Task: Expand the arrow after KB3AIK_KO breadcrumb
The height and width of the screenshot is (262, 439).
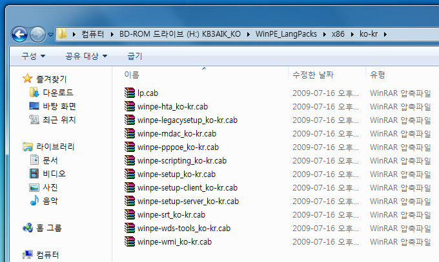Action: (x=249, y=34)
